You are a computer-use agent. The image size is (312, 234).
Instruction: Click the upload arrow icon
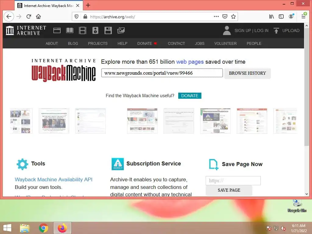point(276,30)
